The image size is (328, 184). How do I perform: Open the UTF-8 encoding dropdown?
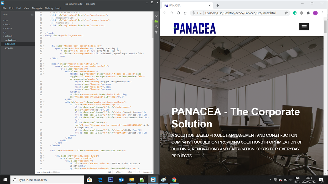click(x=119, y=172)
